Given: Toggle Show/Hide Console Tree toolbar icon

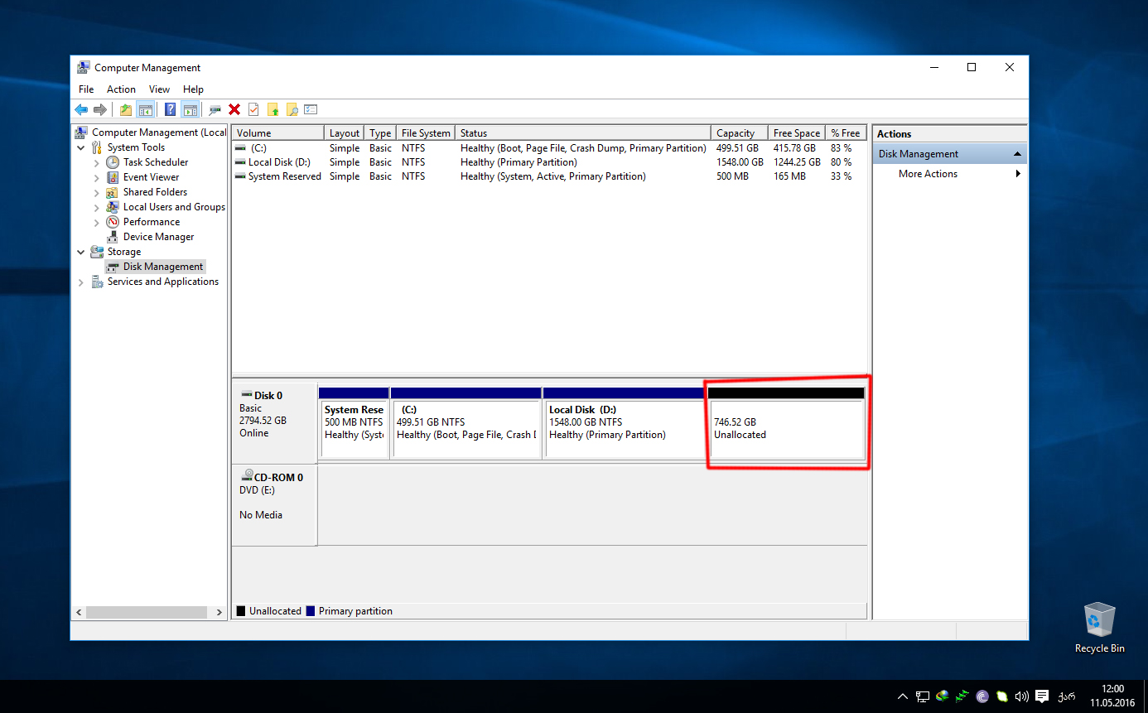Looking at the screenshot, I should coord(146,109).
